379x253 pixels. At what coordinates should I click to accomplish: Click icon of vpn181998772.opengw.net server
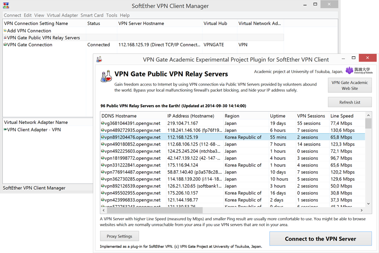[x=103, y=158]
